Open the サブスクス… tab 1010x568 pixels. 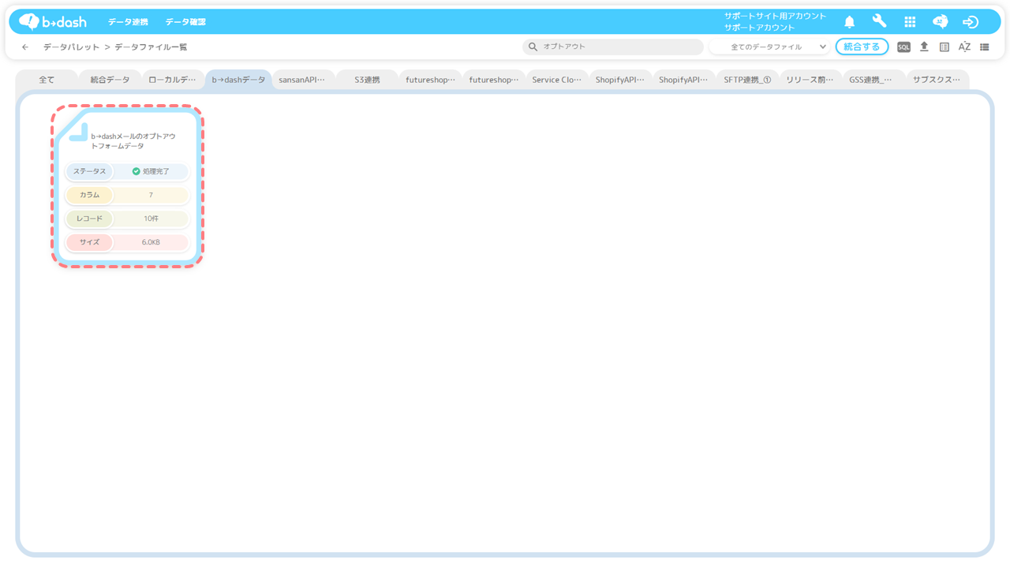(937, 80)
